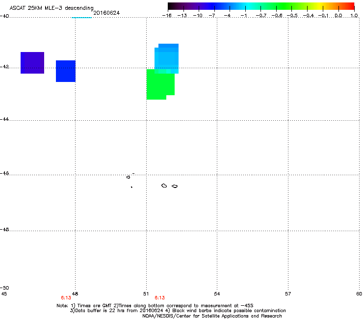Click the longitude label 51
The height and width of the screenshot is (319, 363).
coord(146,294)
